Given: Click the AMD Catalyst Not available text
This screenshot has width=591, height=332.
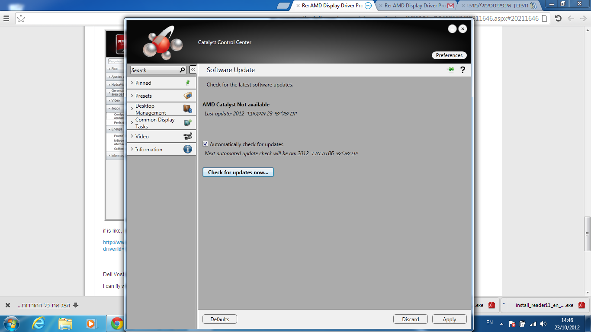Looking at the screenshot, I should coord(236,105).
